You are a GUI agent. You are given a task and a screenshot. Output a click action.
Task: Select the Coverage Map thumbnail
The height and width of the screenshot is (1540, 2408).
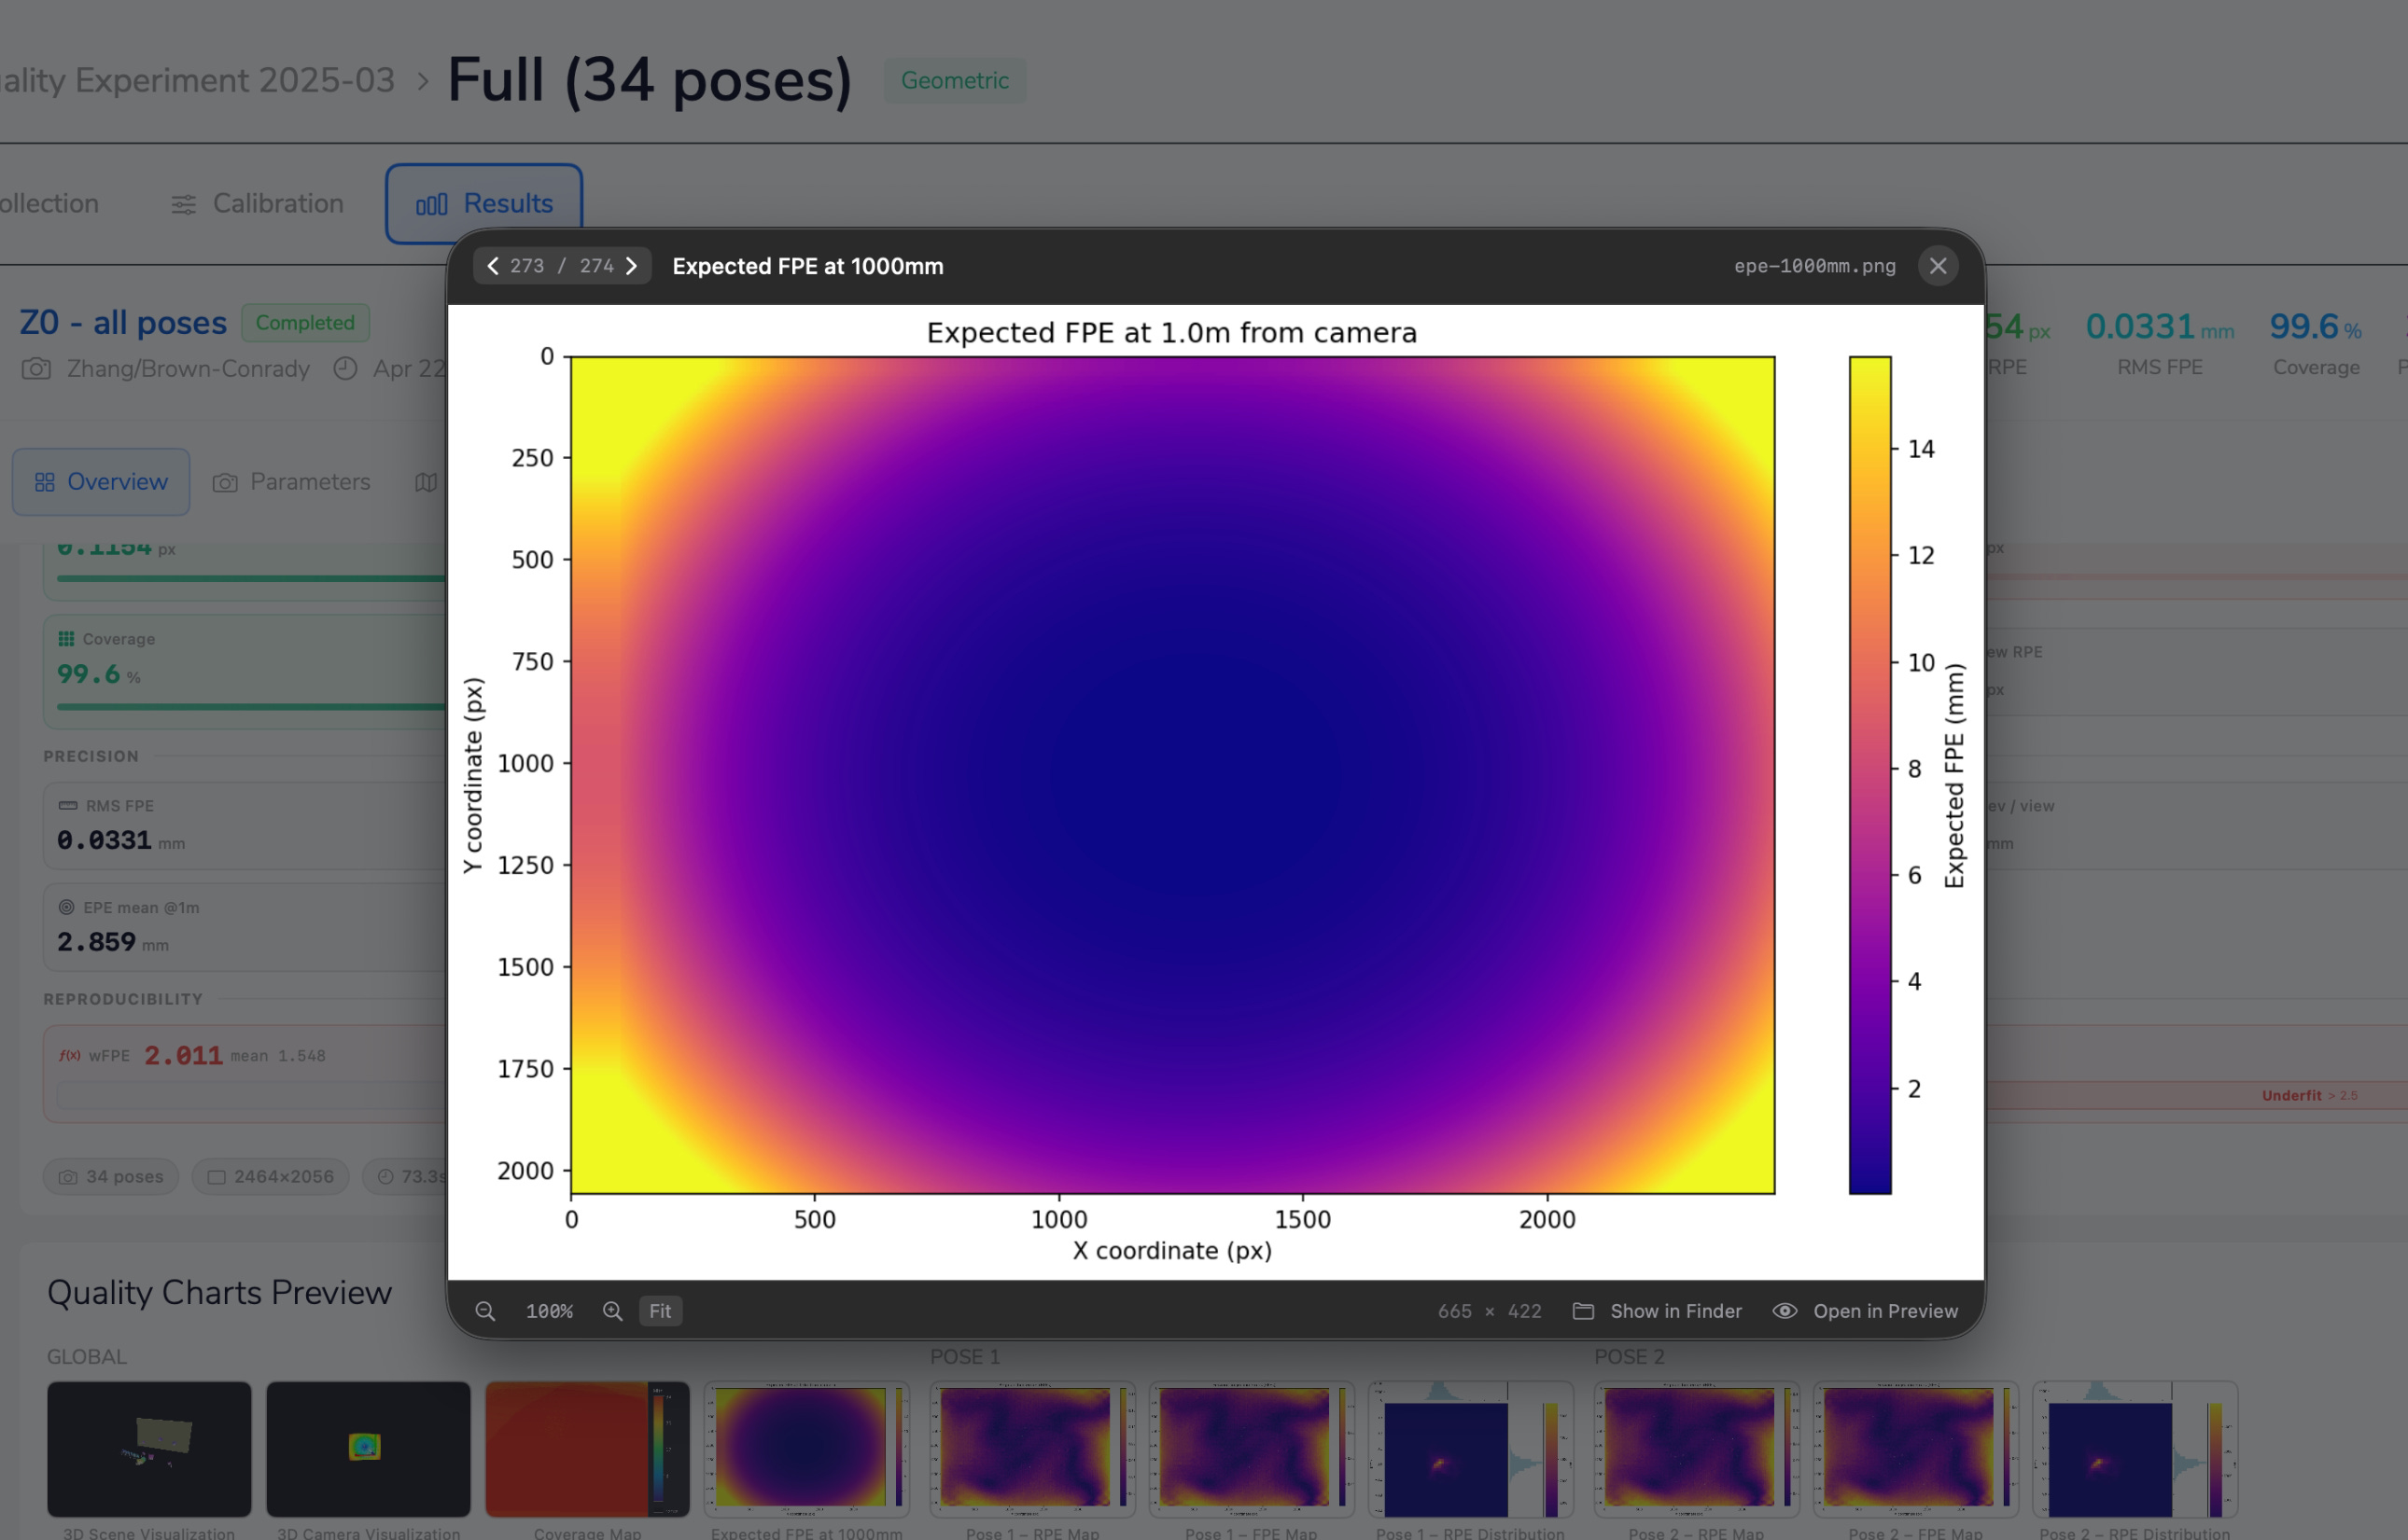pos(587,1449)
